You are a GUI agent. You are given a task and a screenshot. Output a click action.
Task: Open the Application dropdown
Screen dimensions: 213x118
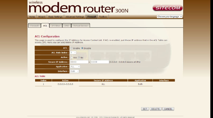pos(75,67)
